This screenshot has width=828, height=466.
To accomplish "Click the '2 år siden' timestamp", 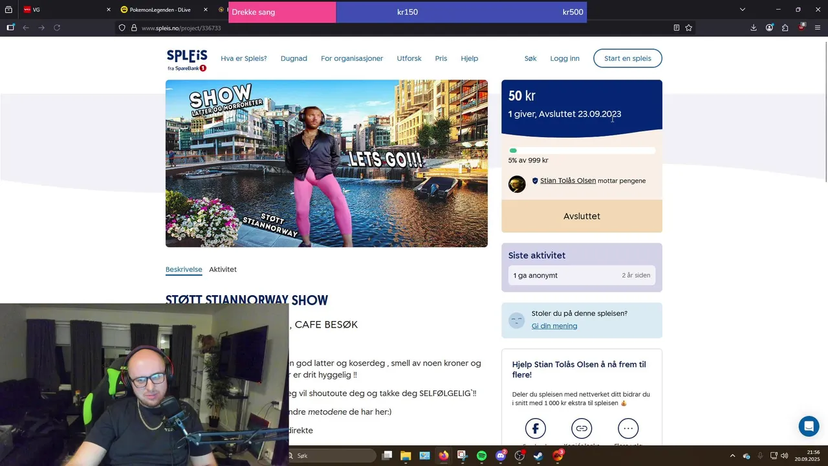I will pyautogui.click(x=636, y=276).
